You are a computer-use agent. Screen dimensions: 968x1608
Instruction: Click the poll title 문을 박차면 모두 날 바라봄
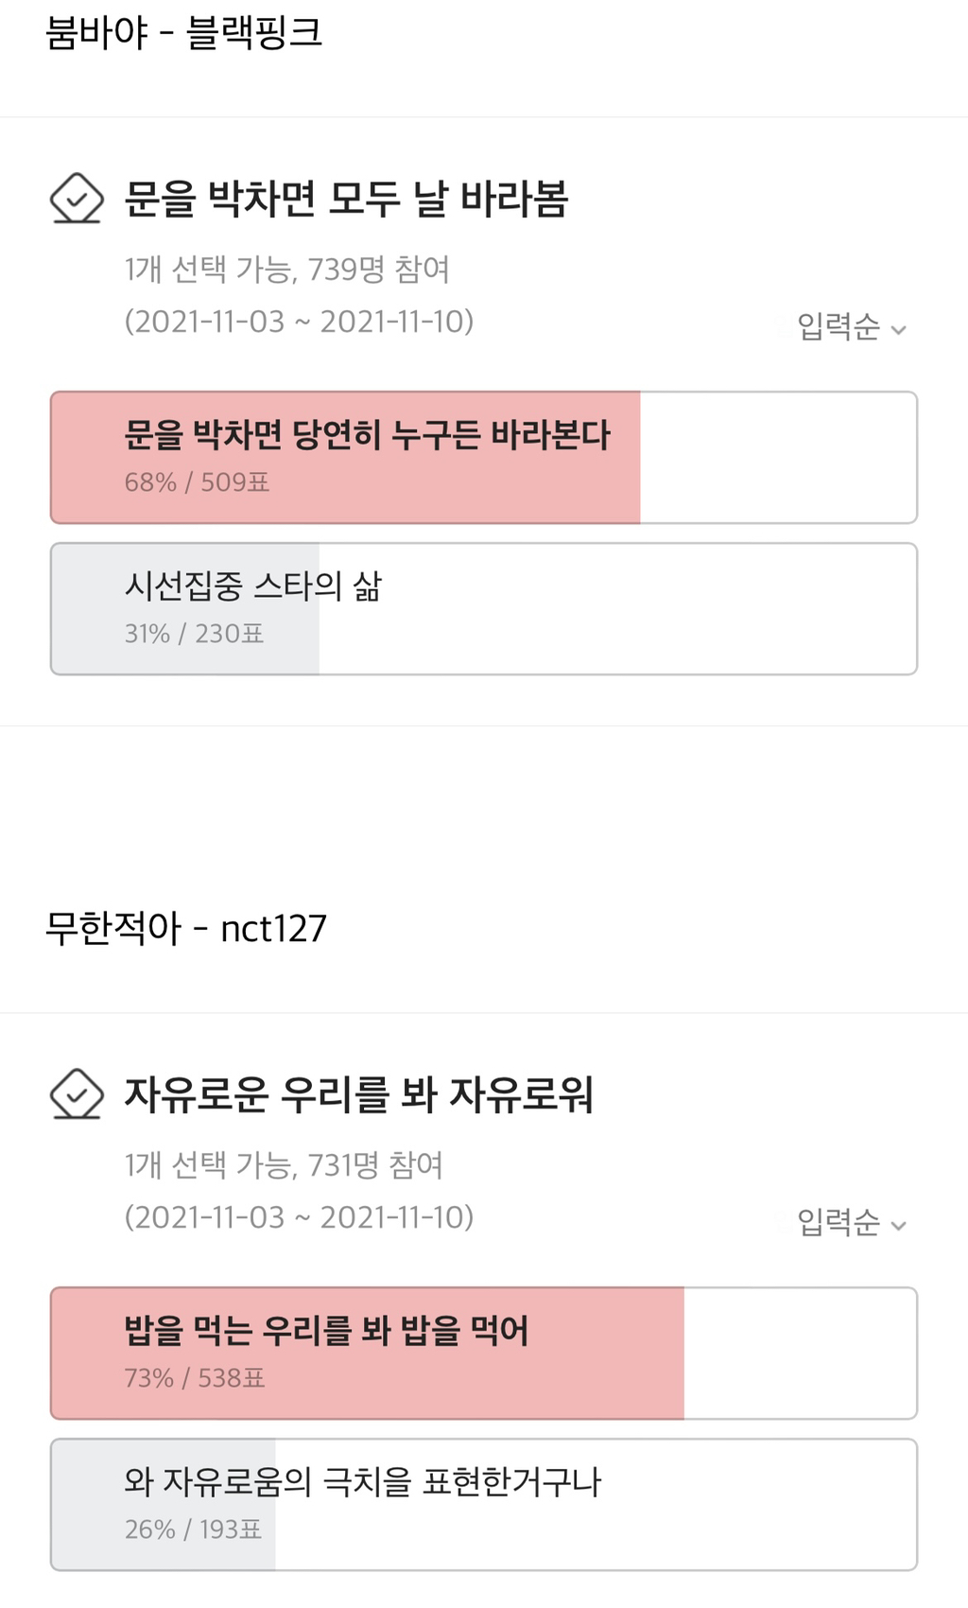point(346,200)
